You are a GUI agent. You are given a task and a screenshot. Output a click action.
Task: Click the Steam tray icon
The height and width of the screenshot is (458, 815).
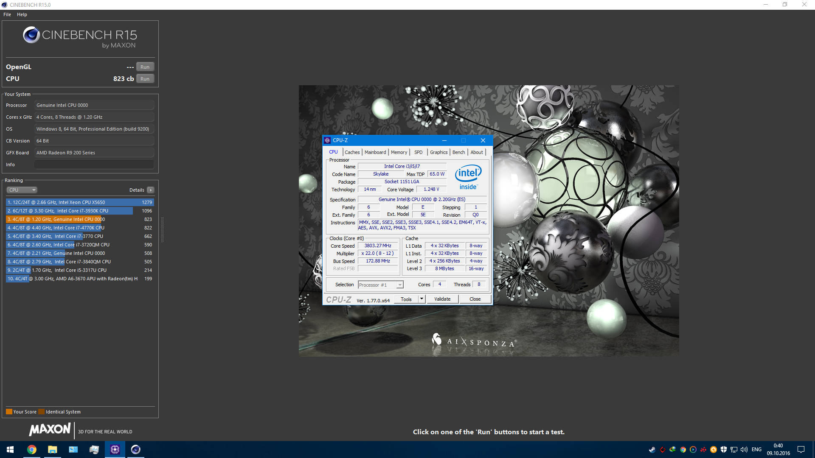(652, 450)
